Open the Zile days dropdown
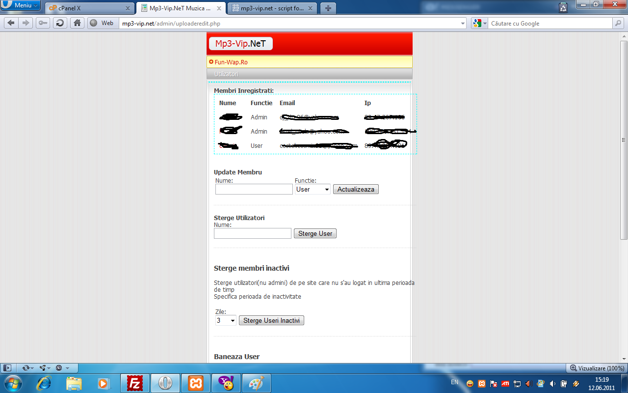Screen dimensions: 628x393 [226, 321]
